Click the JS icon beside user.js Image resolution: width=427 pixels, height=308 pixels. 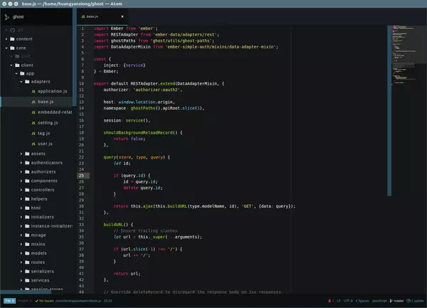coord(33,144)
